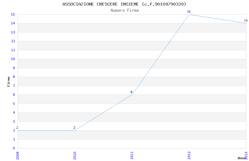Viewport: 249px width, 161px height.
Task: Select the "Numero Firme" subtitle
Action: [125, 11]
